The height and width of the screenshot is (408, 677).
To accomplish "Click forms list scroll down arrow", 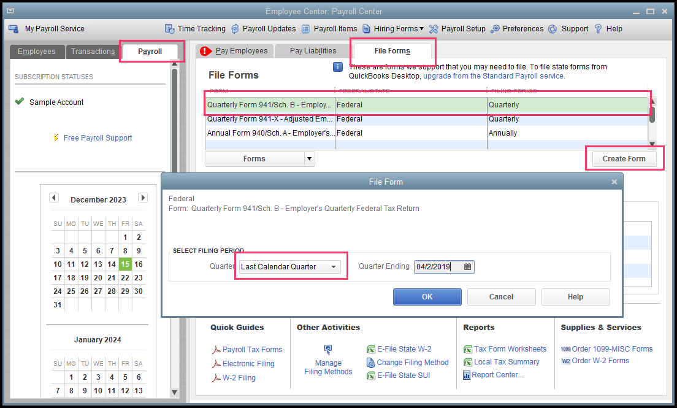I will pos(652,144).
